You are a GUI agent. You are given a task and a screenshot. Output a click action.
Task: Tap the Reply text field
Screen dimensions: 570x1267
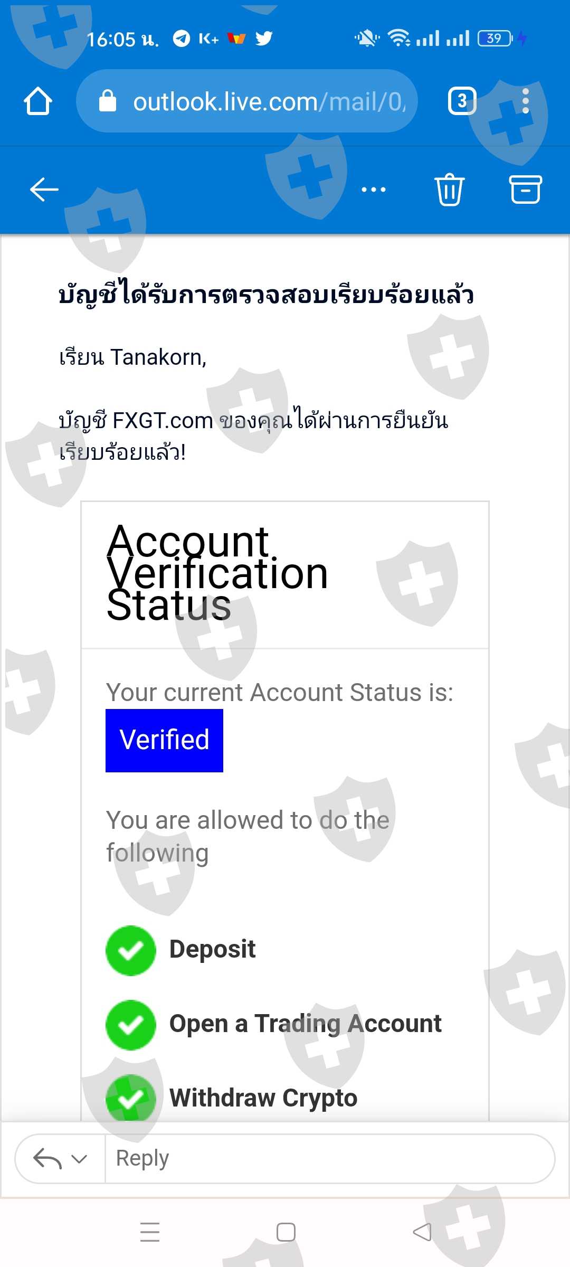pyautogui.click(x=327, y=1159)
